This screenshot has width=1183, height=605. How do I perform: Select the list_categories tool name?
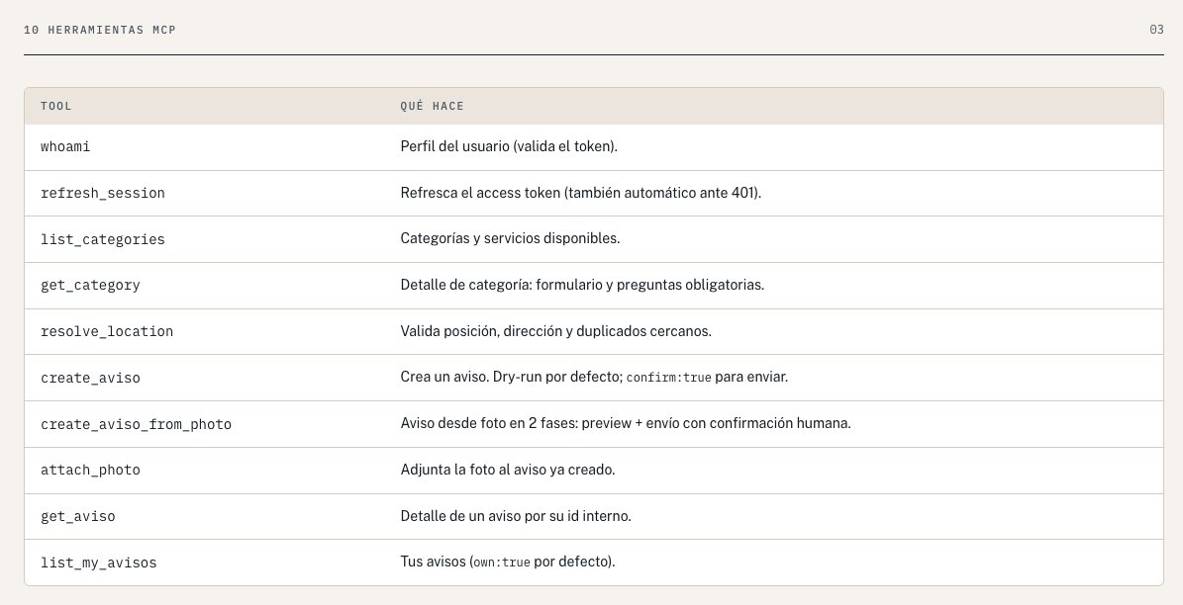pyautogui.click(x=103, y=239)
